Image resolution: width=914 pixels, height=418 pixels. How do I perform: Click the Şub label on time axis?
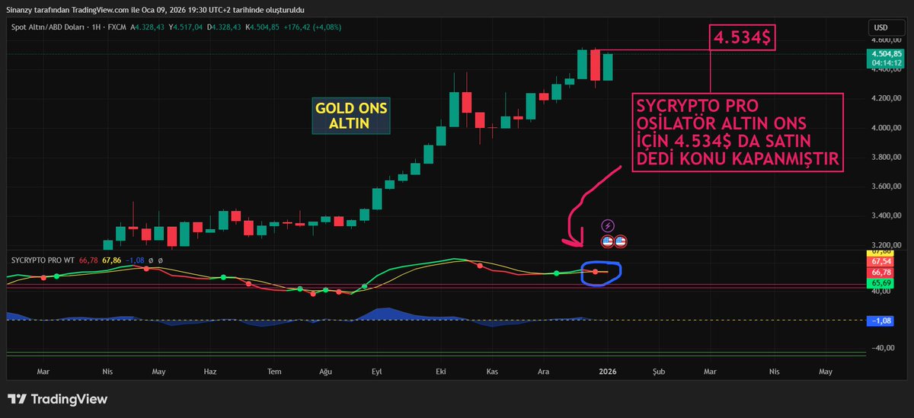pyautogui.click(x=659, y=372)
